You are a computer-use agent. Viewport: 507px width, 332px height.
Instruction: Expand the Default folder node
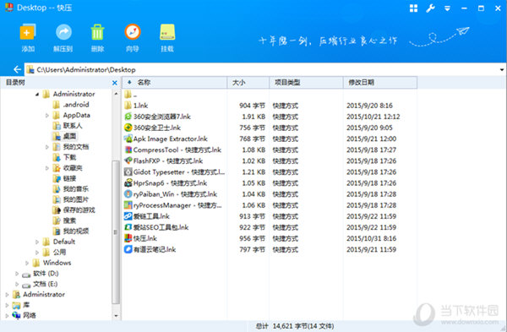(x=37, y=242)
